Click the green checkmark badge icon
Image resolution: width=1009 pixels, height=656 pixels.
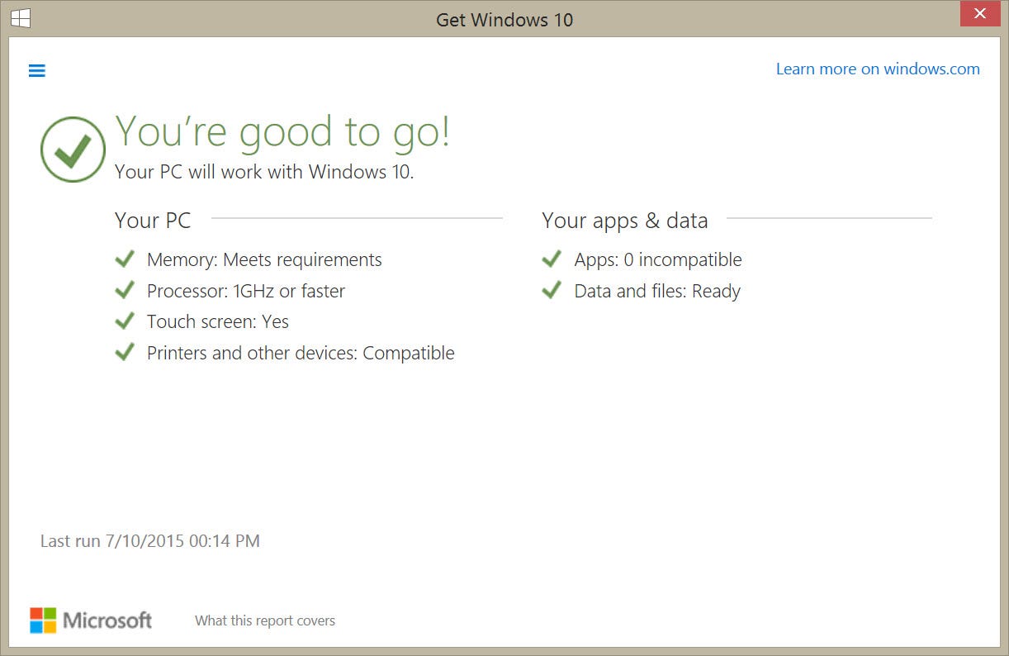click(73, 149)
